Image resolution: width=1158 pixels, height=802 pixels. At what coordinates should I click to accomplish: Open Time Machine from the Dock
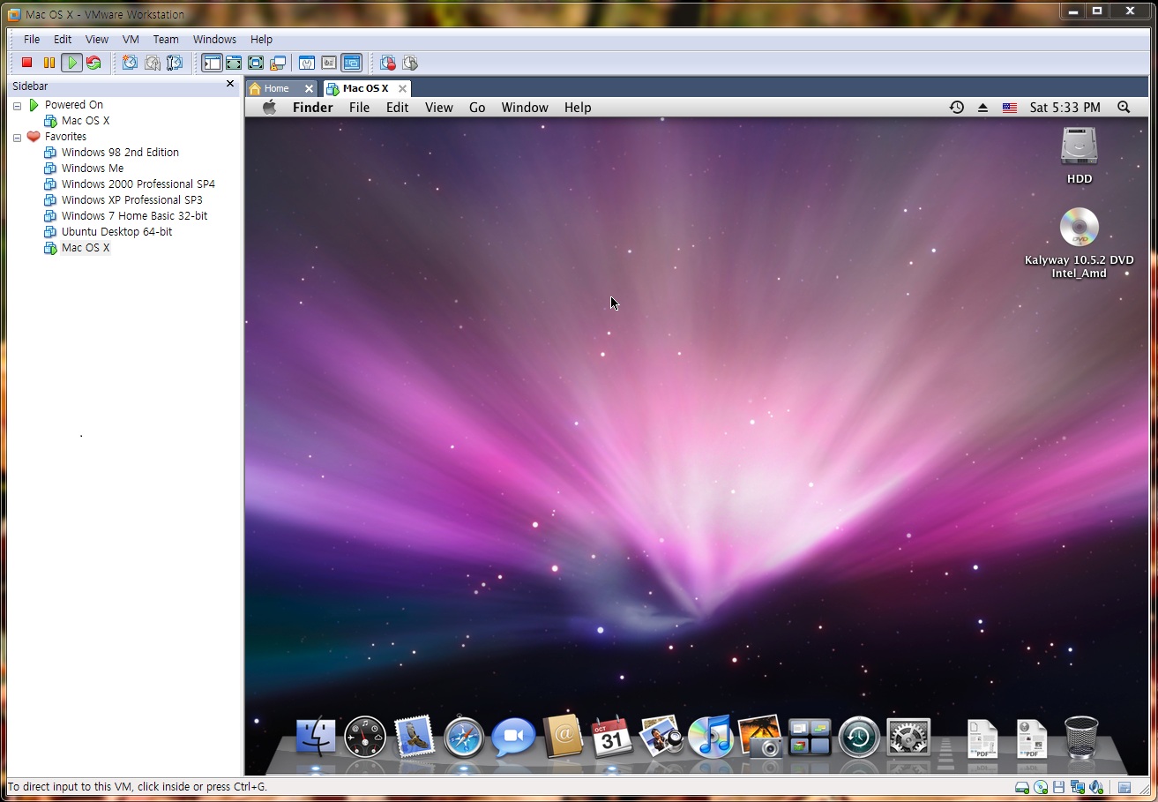(859, 737)
